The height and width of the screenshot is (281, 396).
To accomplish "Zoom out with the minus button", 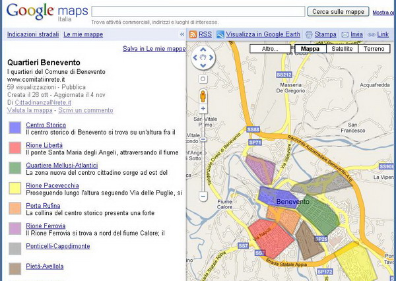I will [203, 196].
